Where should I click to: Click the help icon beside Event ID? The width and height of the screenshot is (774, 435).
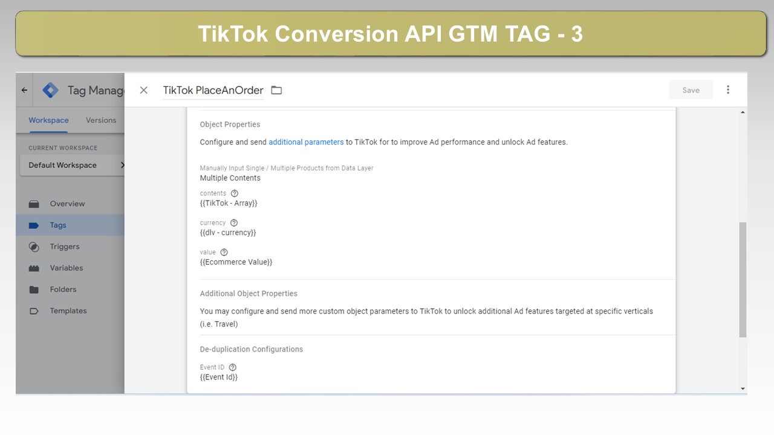pyautogui.click(x=233, y=367)
